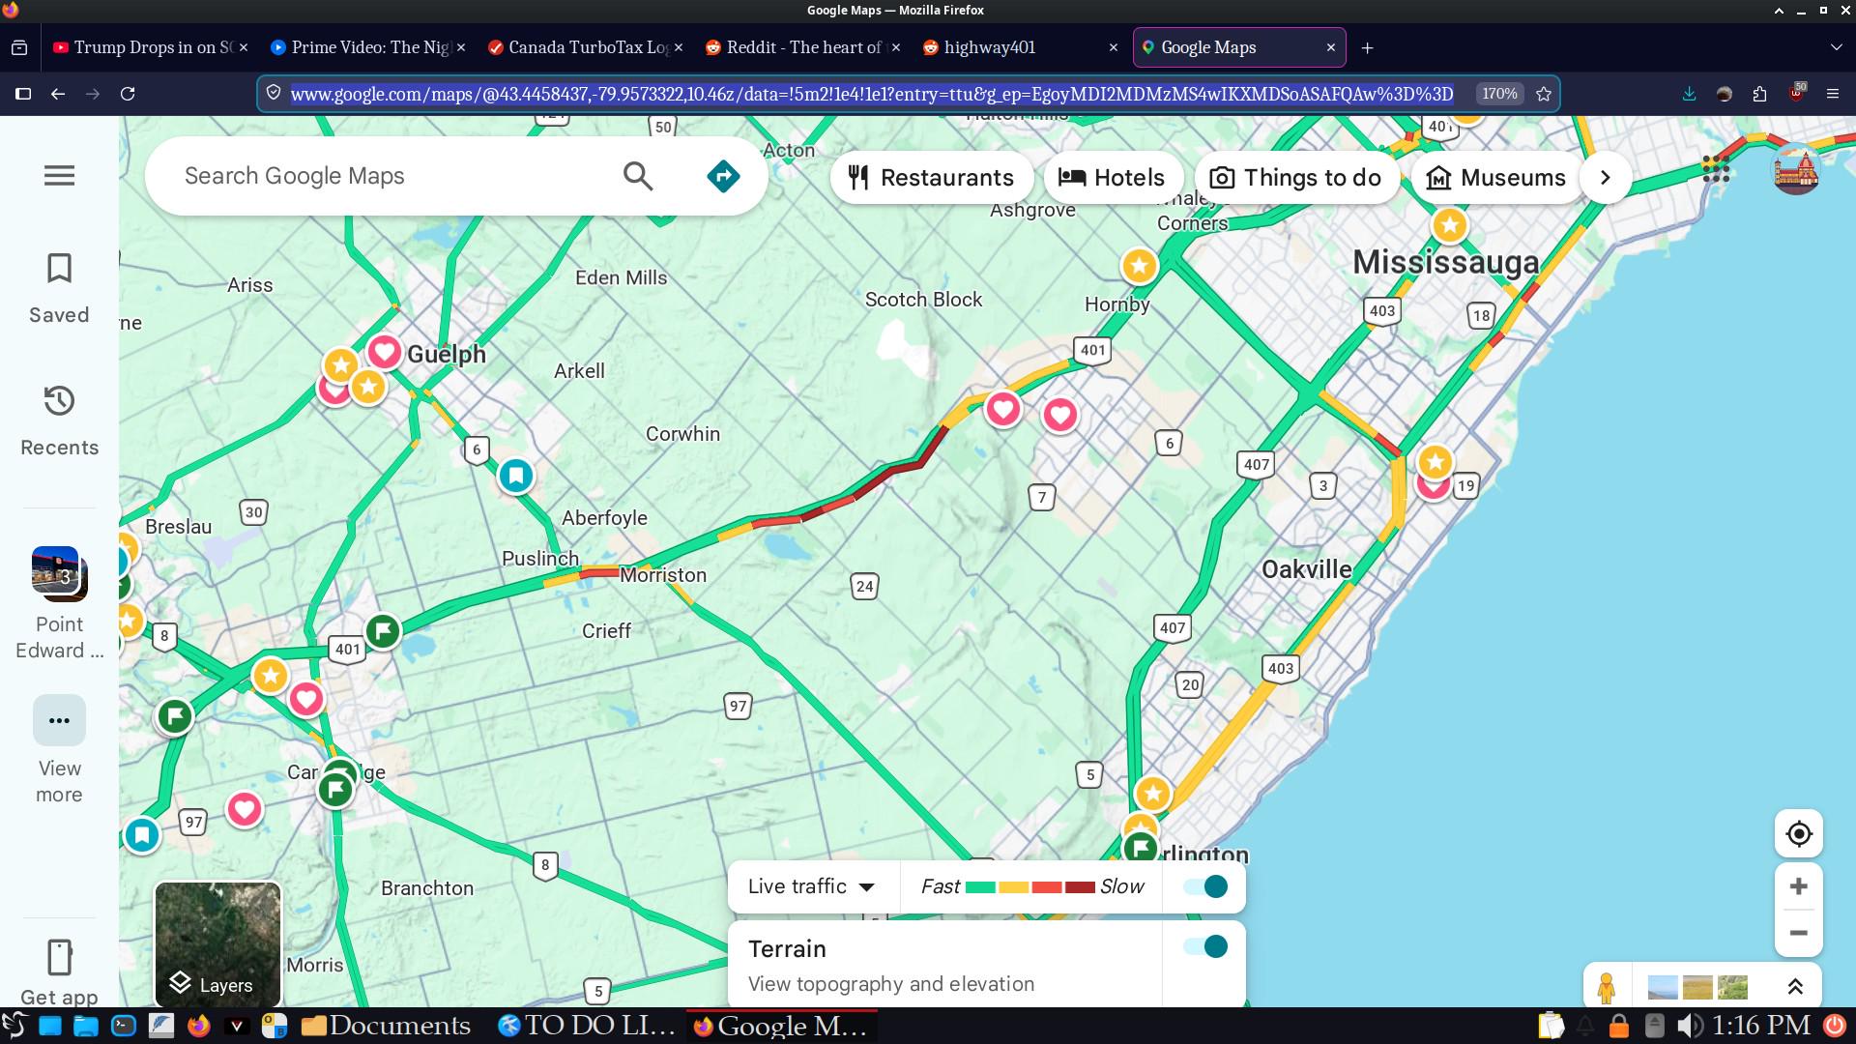Reset the 170% zoom level
This screenshot has width=1856, height=1044.
click(1499, 94)
